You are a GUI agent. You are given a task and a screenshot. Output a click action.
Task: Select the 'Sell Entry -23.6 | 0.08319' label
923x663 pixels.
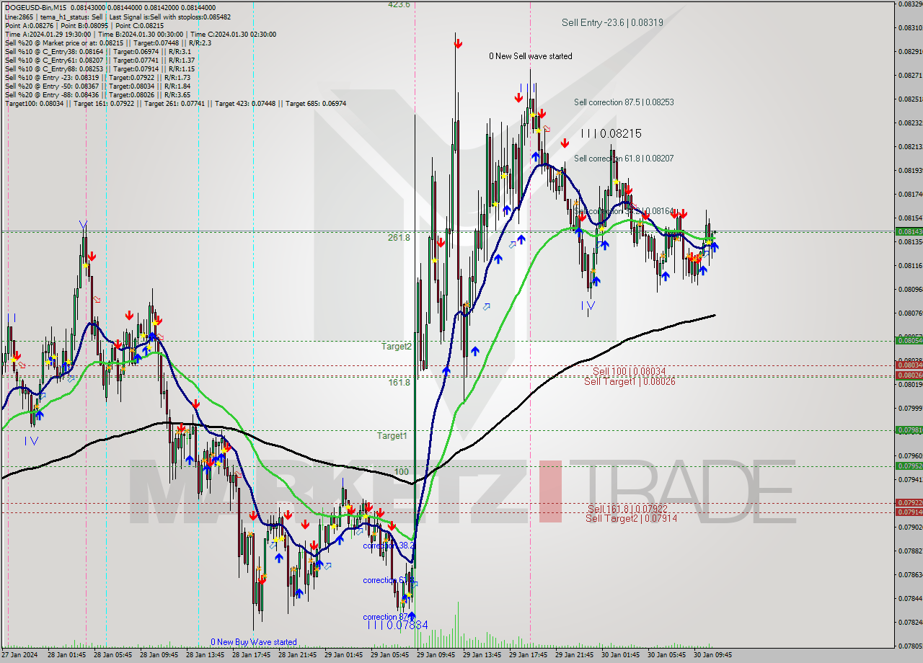click(x=612, y=22)
